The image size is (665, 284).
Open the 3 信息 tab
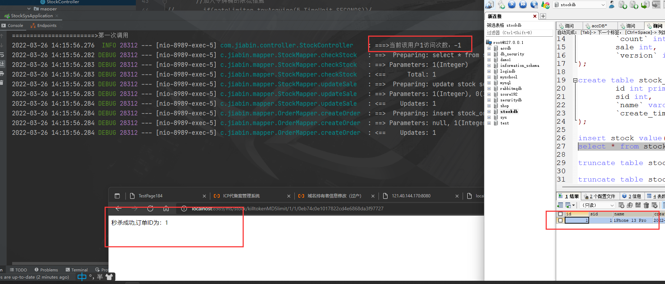(632, 196)
